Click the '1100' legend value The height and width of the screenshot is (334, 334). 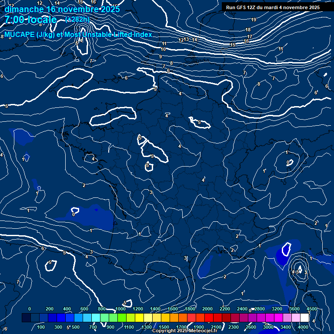[129, 327]
